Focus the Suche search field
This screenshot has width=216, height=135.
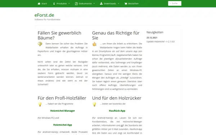coord(175,4)
